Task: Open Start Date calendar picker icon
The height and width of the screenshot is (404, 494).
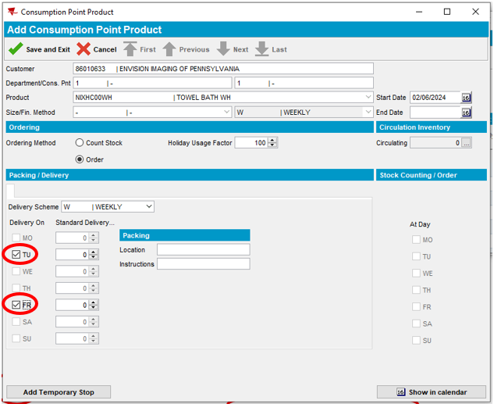Action: [x=466, y=98]
